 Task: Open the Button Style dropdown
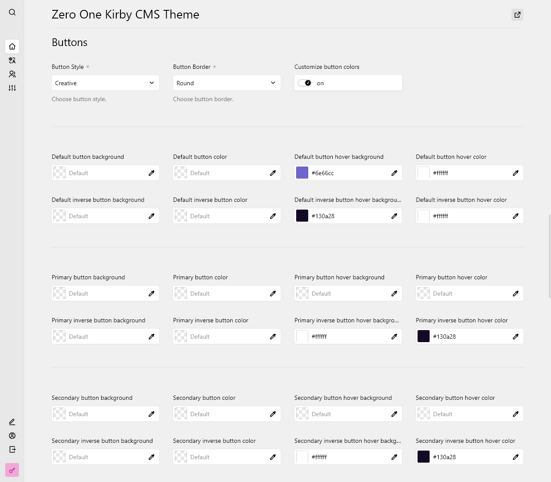(x=105, y=83)
